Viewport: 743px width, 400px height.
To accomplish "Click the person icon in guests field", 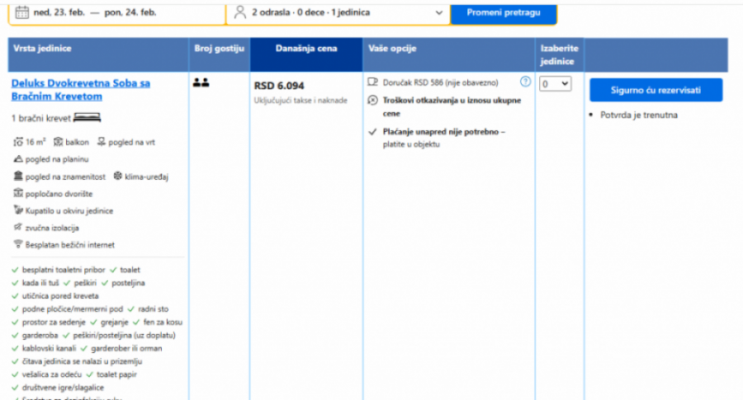I will click(239, 12).
